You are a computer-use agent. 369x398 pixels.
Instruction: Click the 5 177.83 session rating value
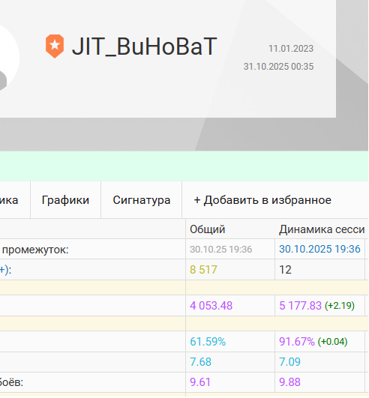tap(301, 306)
